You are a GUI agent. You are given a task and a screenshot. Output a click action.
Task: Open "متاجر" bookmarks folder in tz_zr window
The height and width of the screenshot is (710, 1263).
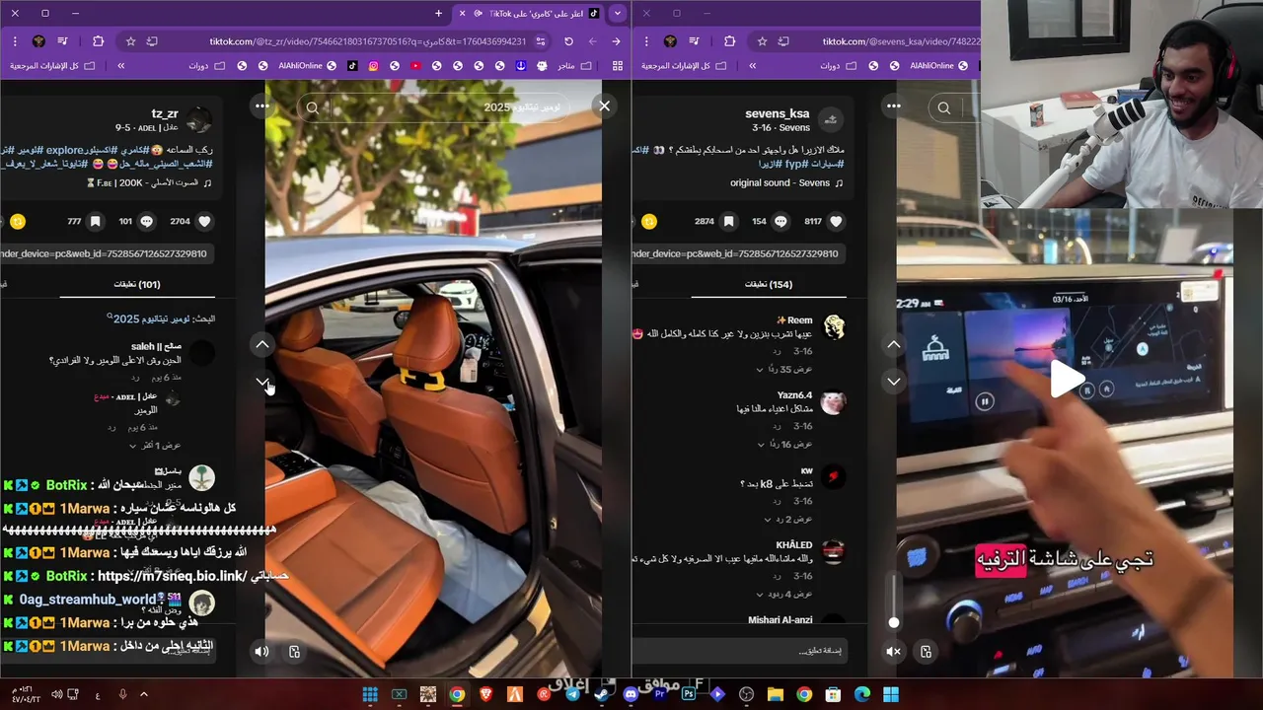(x=574, y=66)
